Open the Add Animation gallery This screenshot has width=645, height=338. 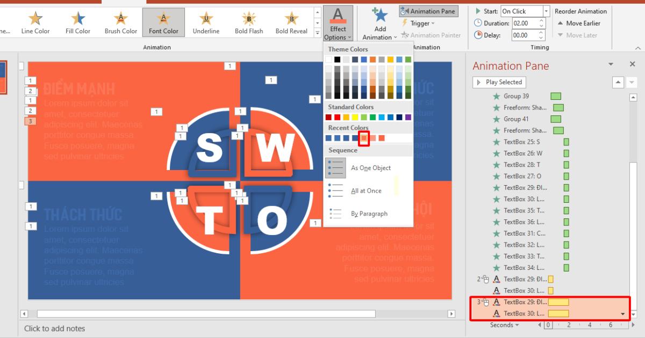[379, 22]
